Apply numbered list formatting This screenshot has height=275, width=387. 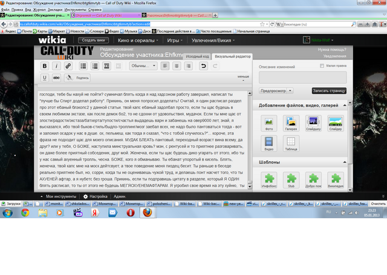pos(95,66)
